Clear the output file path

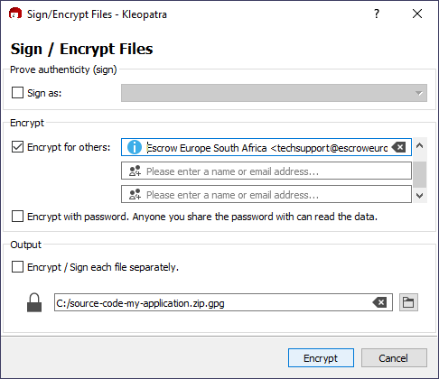click(380, 302)
